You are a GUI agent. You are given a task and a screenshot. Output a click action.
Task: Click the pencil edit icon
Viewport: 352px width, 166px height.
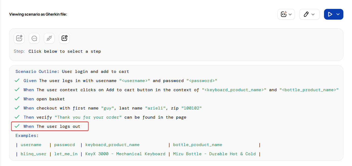click(306, 14)
